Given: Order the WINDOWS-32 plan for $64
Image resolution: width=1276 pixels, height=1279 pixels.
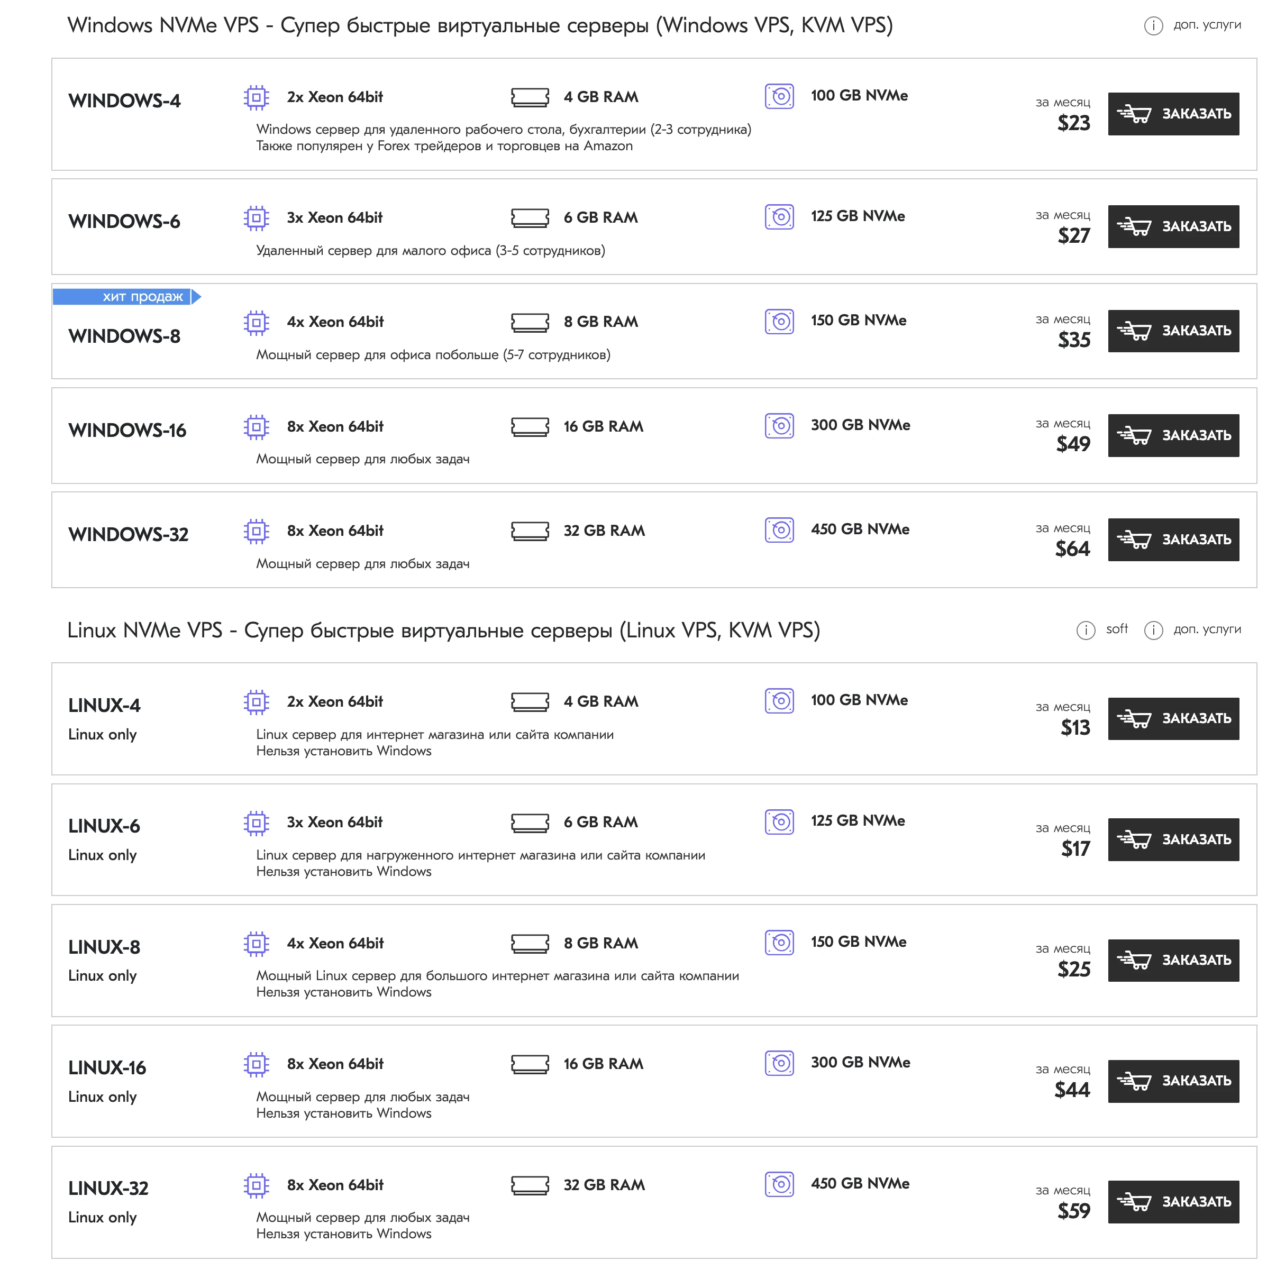Looking at the screenshot, I should coord(1173,540).
